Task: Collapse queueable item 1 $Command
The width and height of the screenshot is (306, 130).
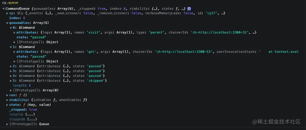Action: [x=11, y=47]
